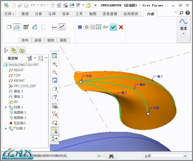Viewport: 193px width, 161px height.
Task: Click the Refit view icon
Action: click(x=55, y=56)
